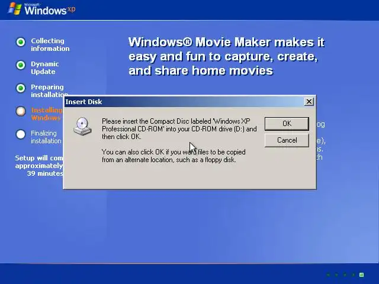Screen dimensions: 379x284
Task: Click the Preparing installation step indicator
Action: pyautogui.click(x=21, y=88)
